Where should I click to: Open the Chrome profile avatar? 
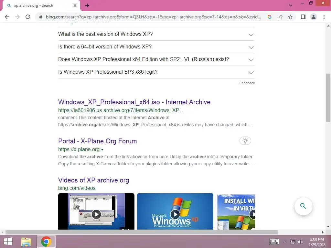(314, 17)
